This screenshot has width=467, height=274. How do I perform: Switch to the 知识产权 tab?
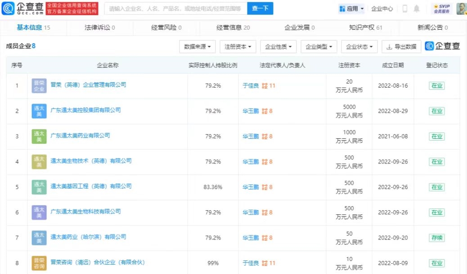[365, 27]
